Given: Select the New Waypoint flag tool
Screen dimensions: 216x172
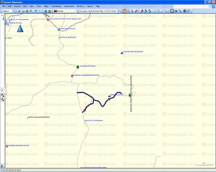Looking at the screenshot, I should point(142,11).
